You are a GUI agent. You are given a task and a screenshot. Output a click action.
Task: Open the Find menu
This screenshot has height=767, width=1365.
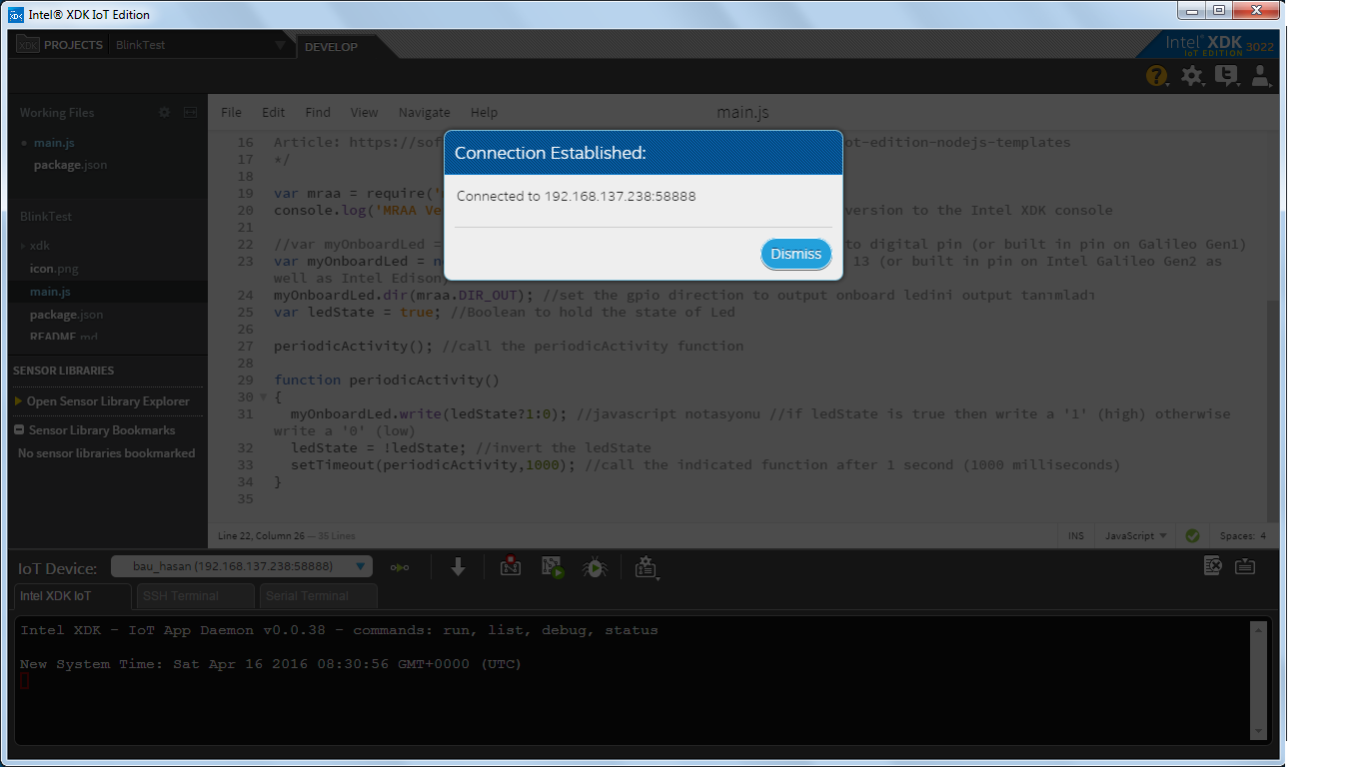[318, 113]
